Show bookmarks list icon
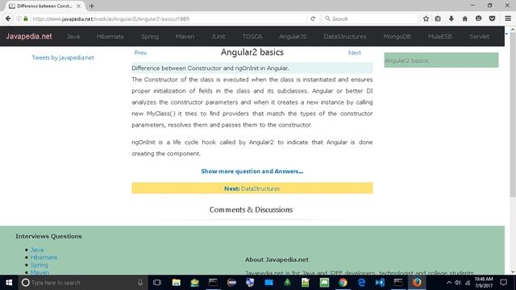The image size is (516, 290). point(438,19)
